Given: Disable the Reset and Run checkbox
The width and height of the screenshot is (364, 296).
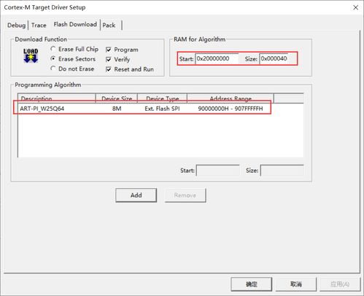Looking at the screenshot, I should (109, 69).
